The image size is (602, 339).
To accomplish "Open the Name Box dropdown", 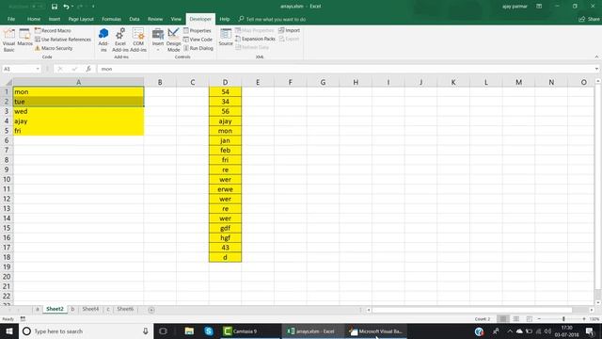I will coord(38,69).
